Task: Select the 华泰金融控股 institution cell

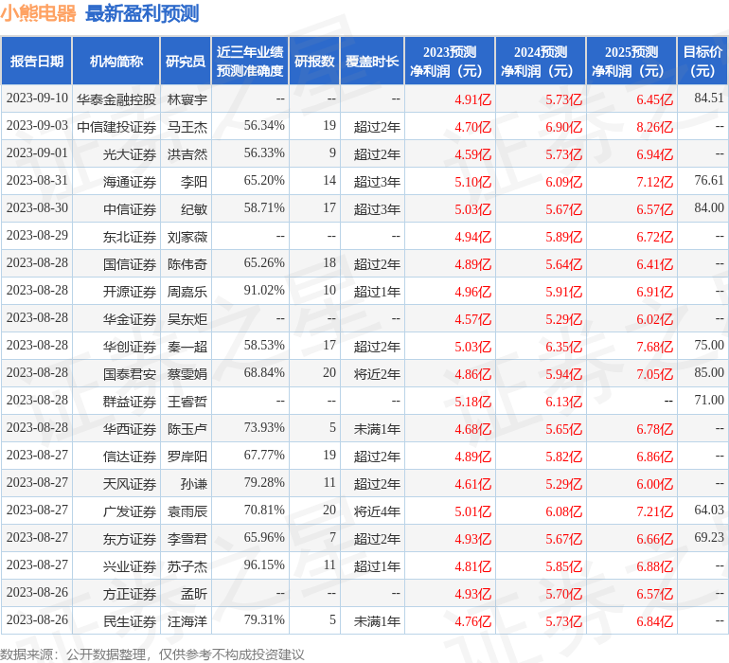Action: (116, 99)
